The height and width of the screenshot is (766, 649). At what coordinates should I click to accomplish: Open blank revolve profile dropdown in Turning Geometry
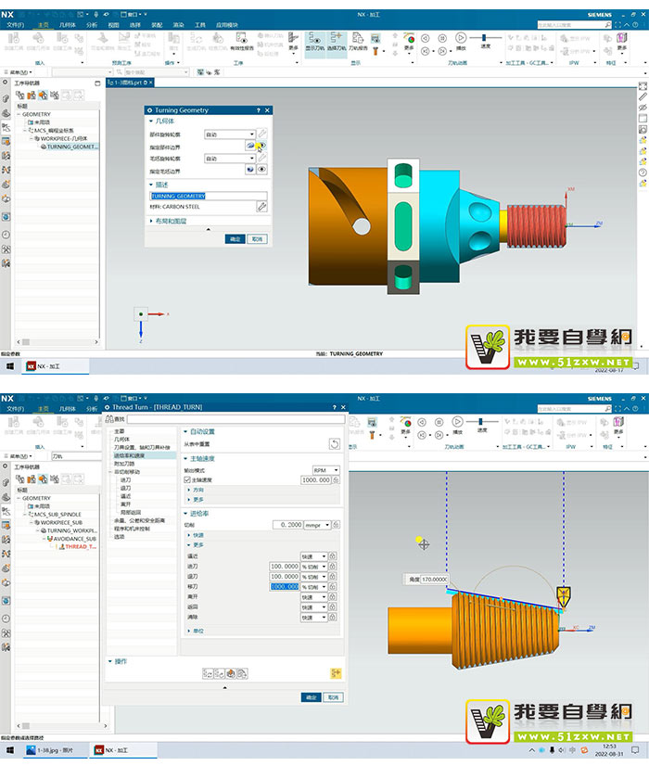[230, 159]
